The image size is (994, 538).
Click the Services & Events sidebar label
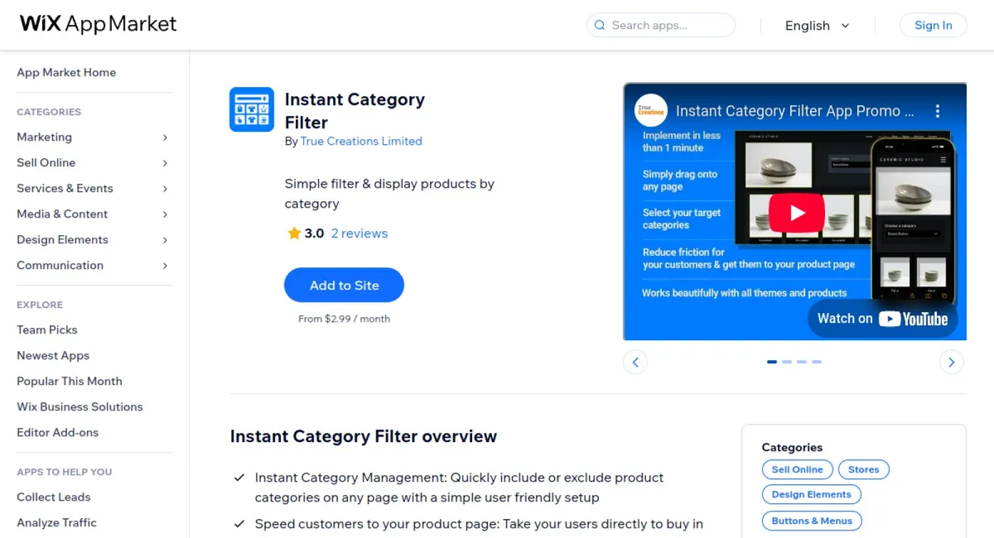(x=65, y=189)
